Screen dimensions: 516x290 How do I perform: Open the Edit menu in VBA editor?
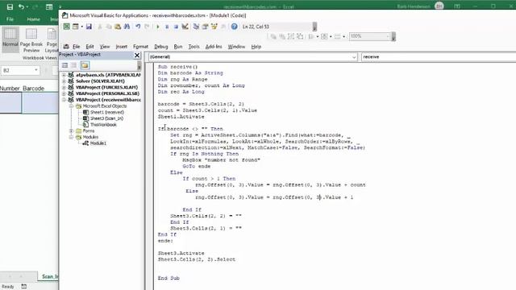pyautogui.click(x=89, y=47)
